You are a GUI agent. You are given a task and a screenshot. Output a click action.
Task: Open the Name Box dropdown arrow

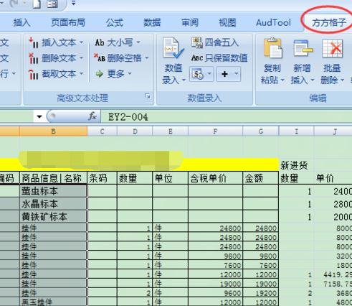pyautogui.click(x=39, y=116)
